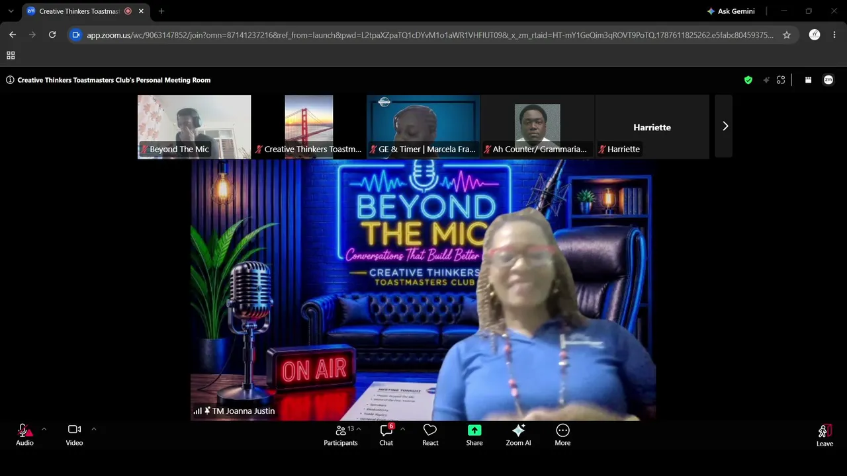Open Chrome three-dot menu
This screenshot has width=847, height=476.
pos(834,35)
